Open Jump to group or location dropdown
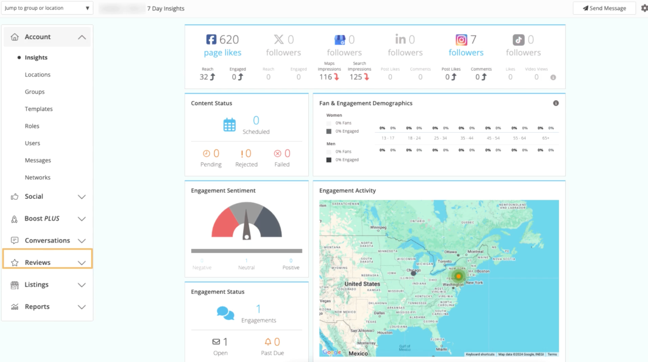This screenshot has width=648, height=362. 47,8
